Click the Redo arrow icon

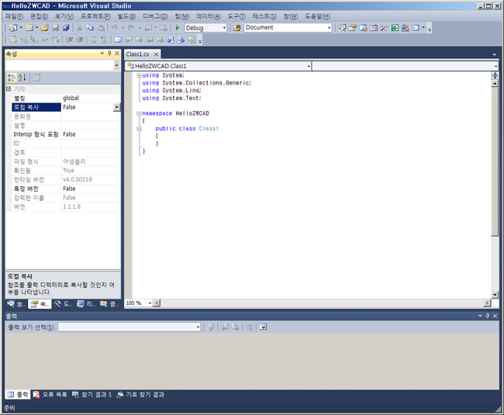(x=131, y=28)
